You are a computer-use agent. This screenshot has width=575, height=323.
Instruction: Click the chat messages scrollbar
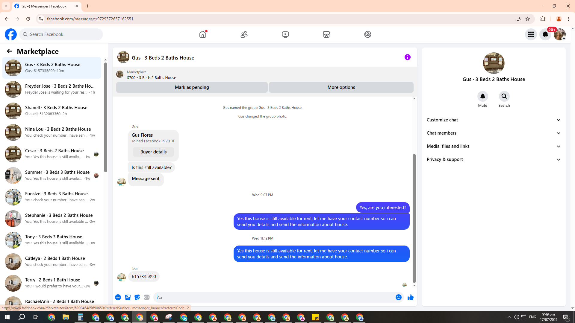(414, 218)
